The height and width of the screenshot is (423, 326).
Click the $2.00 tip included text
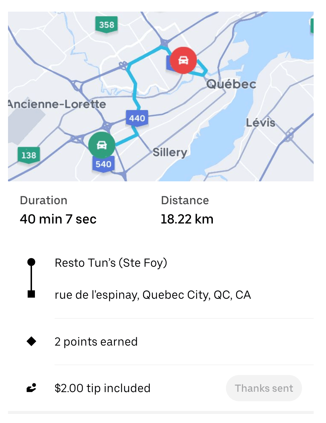pyautogui.click(x=102, y=388)
